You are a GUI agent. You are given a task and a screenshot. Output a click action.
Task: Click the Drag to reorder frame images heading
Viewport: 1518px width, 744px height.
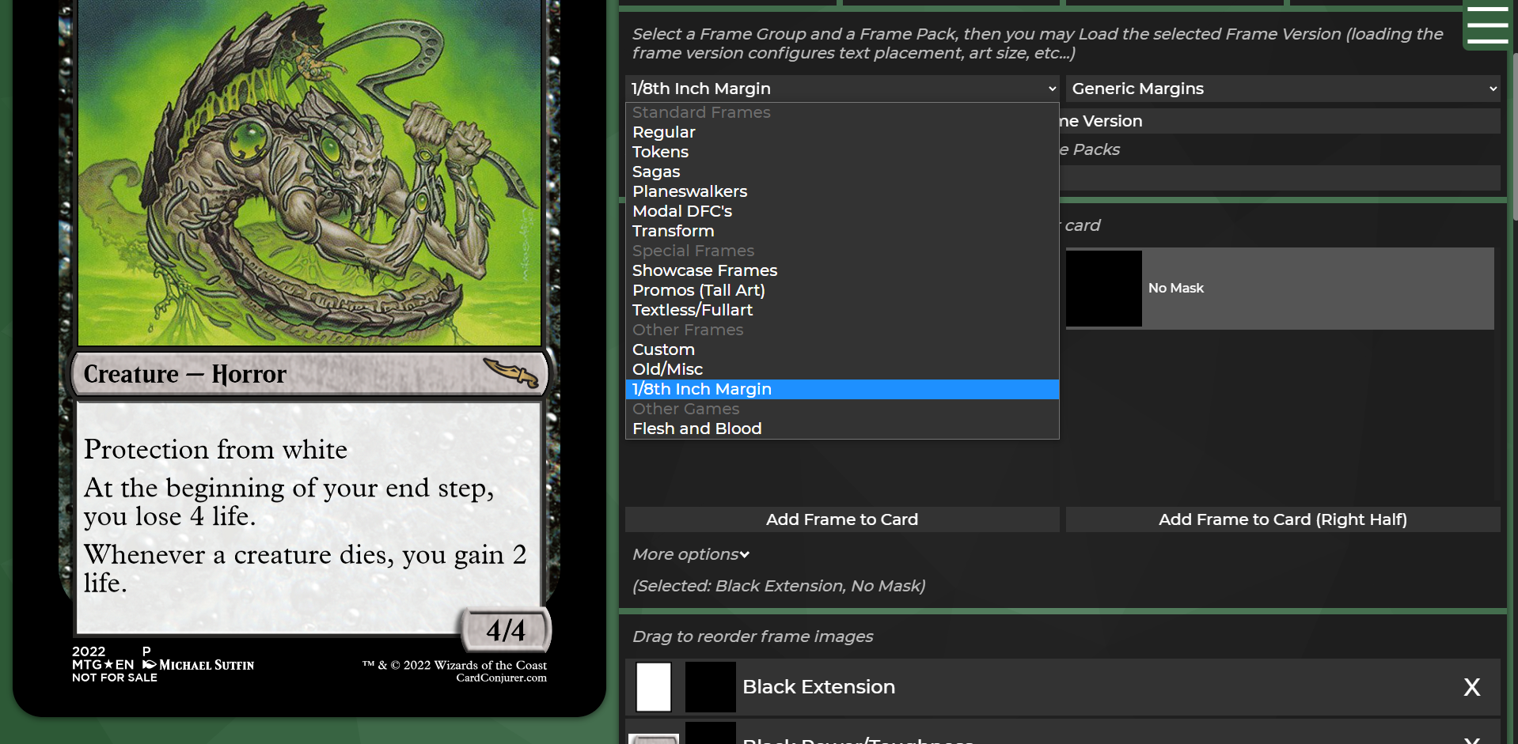(753, 636)
